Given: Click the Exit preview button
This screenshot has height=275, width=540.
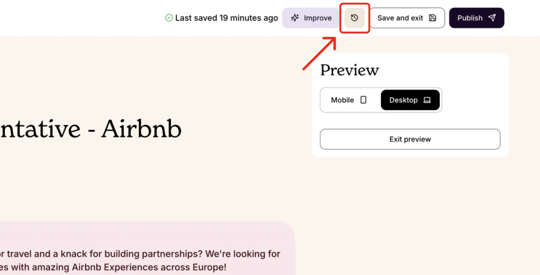Looking at the screenshot, I should click(410, 139).
